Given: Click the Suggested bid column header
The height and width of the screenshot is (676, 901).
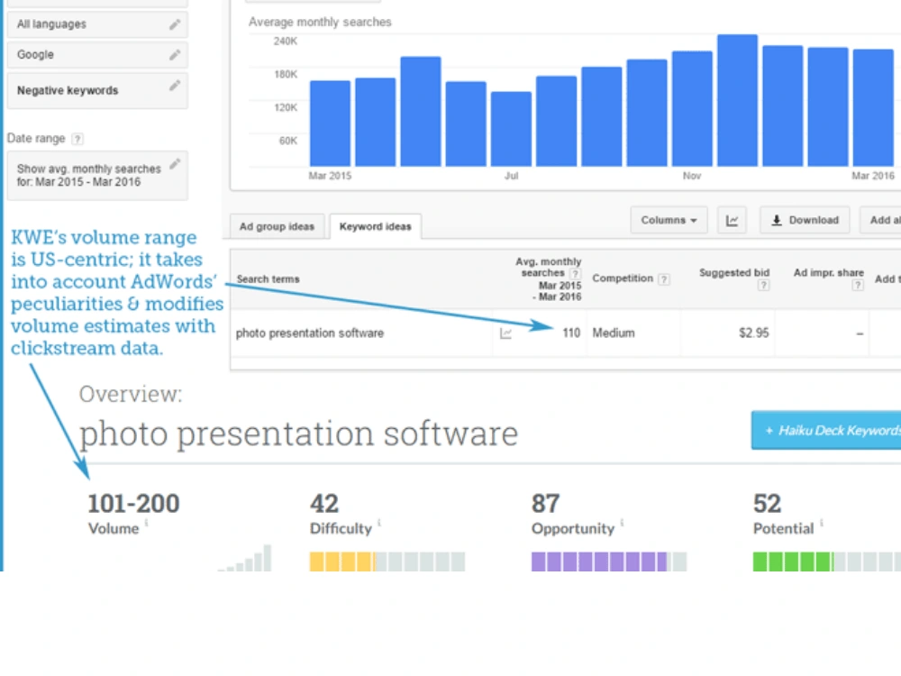Looking at the screenshot, I should coord(734,273).
